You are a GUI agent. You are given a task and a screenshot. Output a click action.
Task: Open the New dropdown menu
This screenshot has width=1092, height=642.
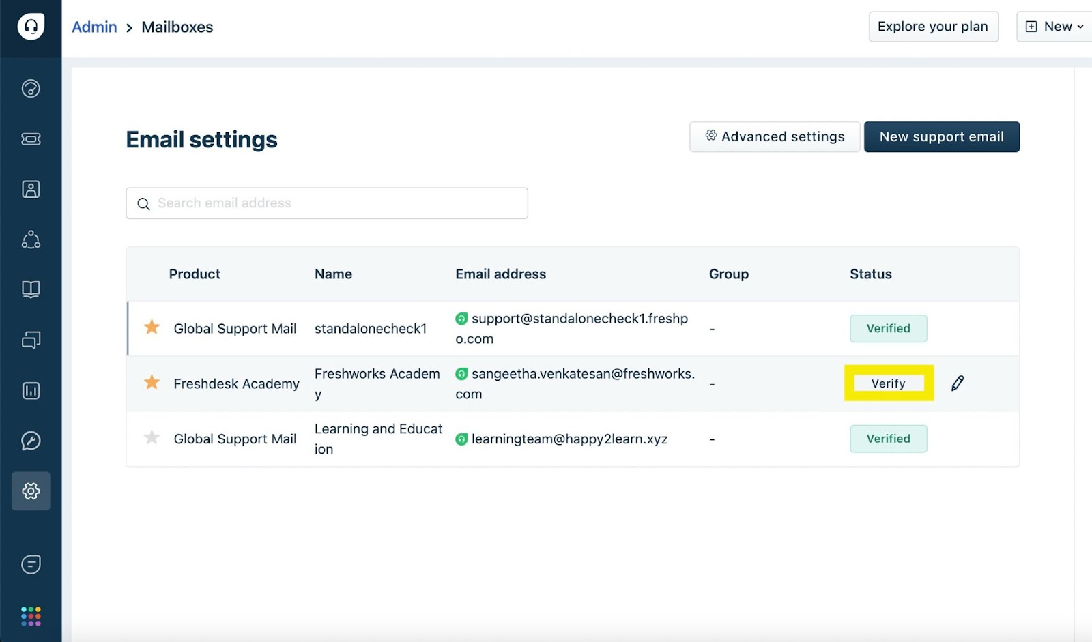click(1054, 27)
